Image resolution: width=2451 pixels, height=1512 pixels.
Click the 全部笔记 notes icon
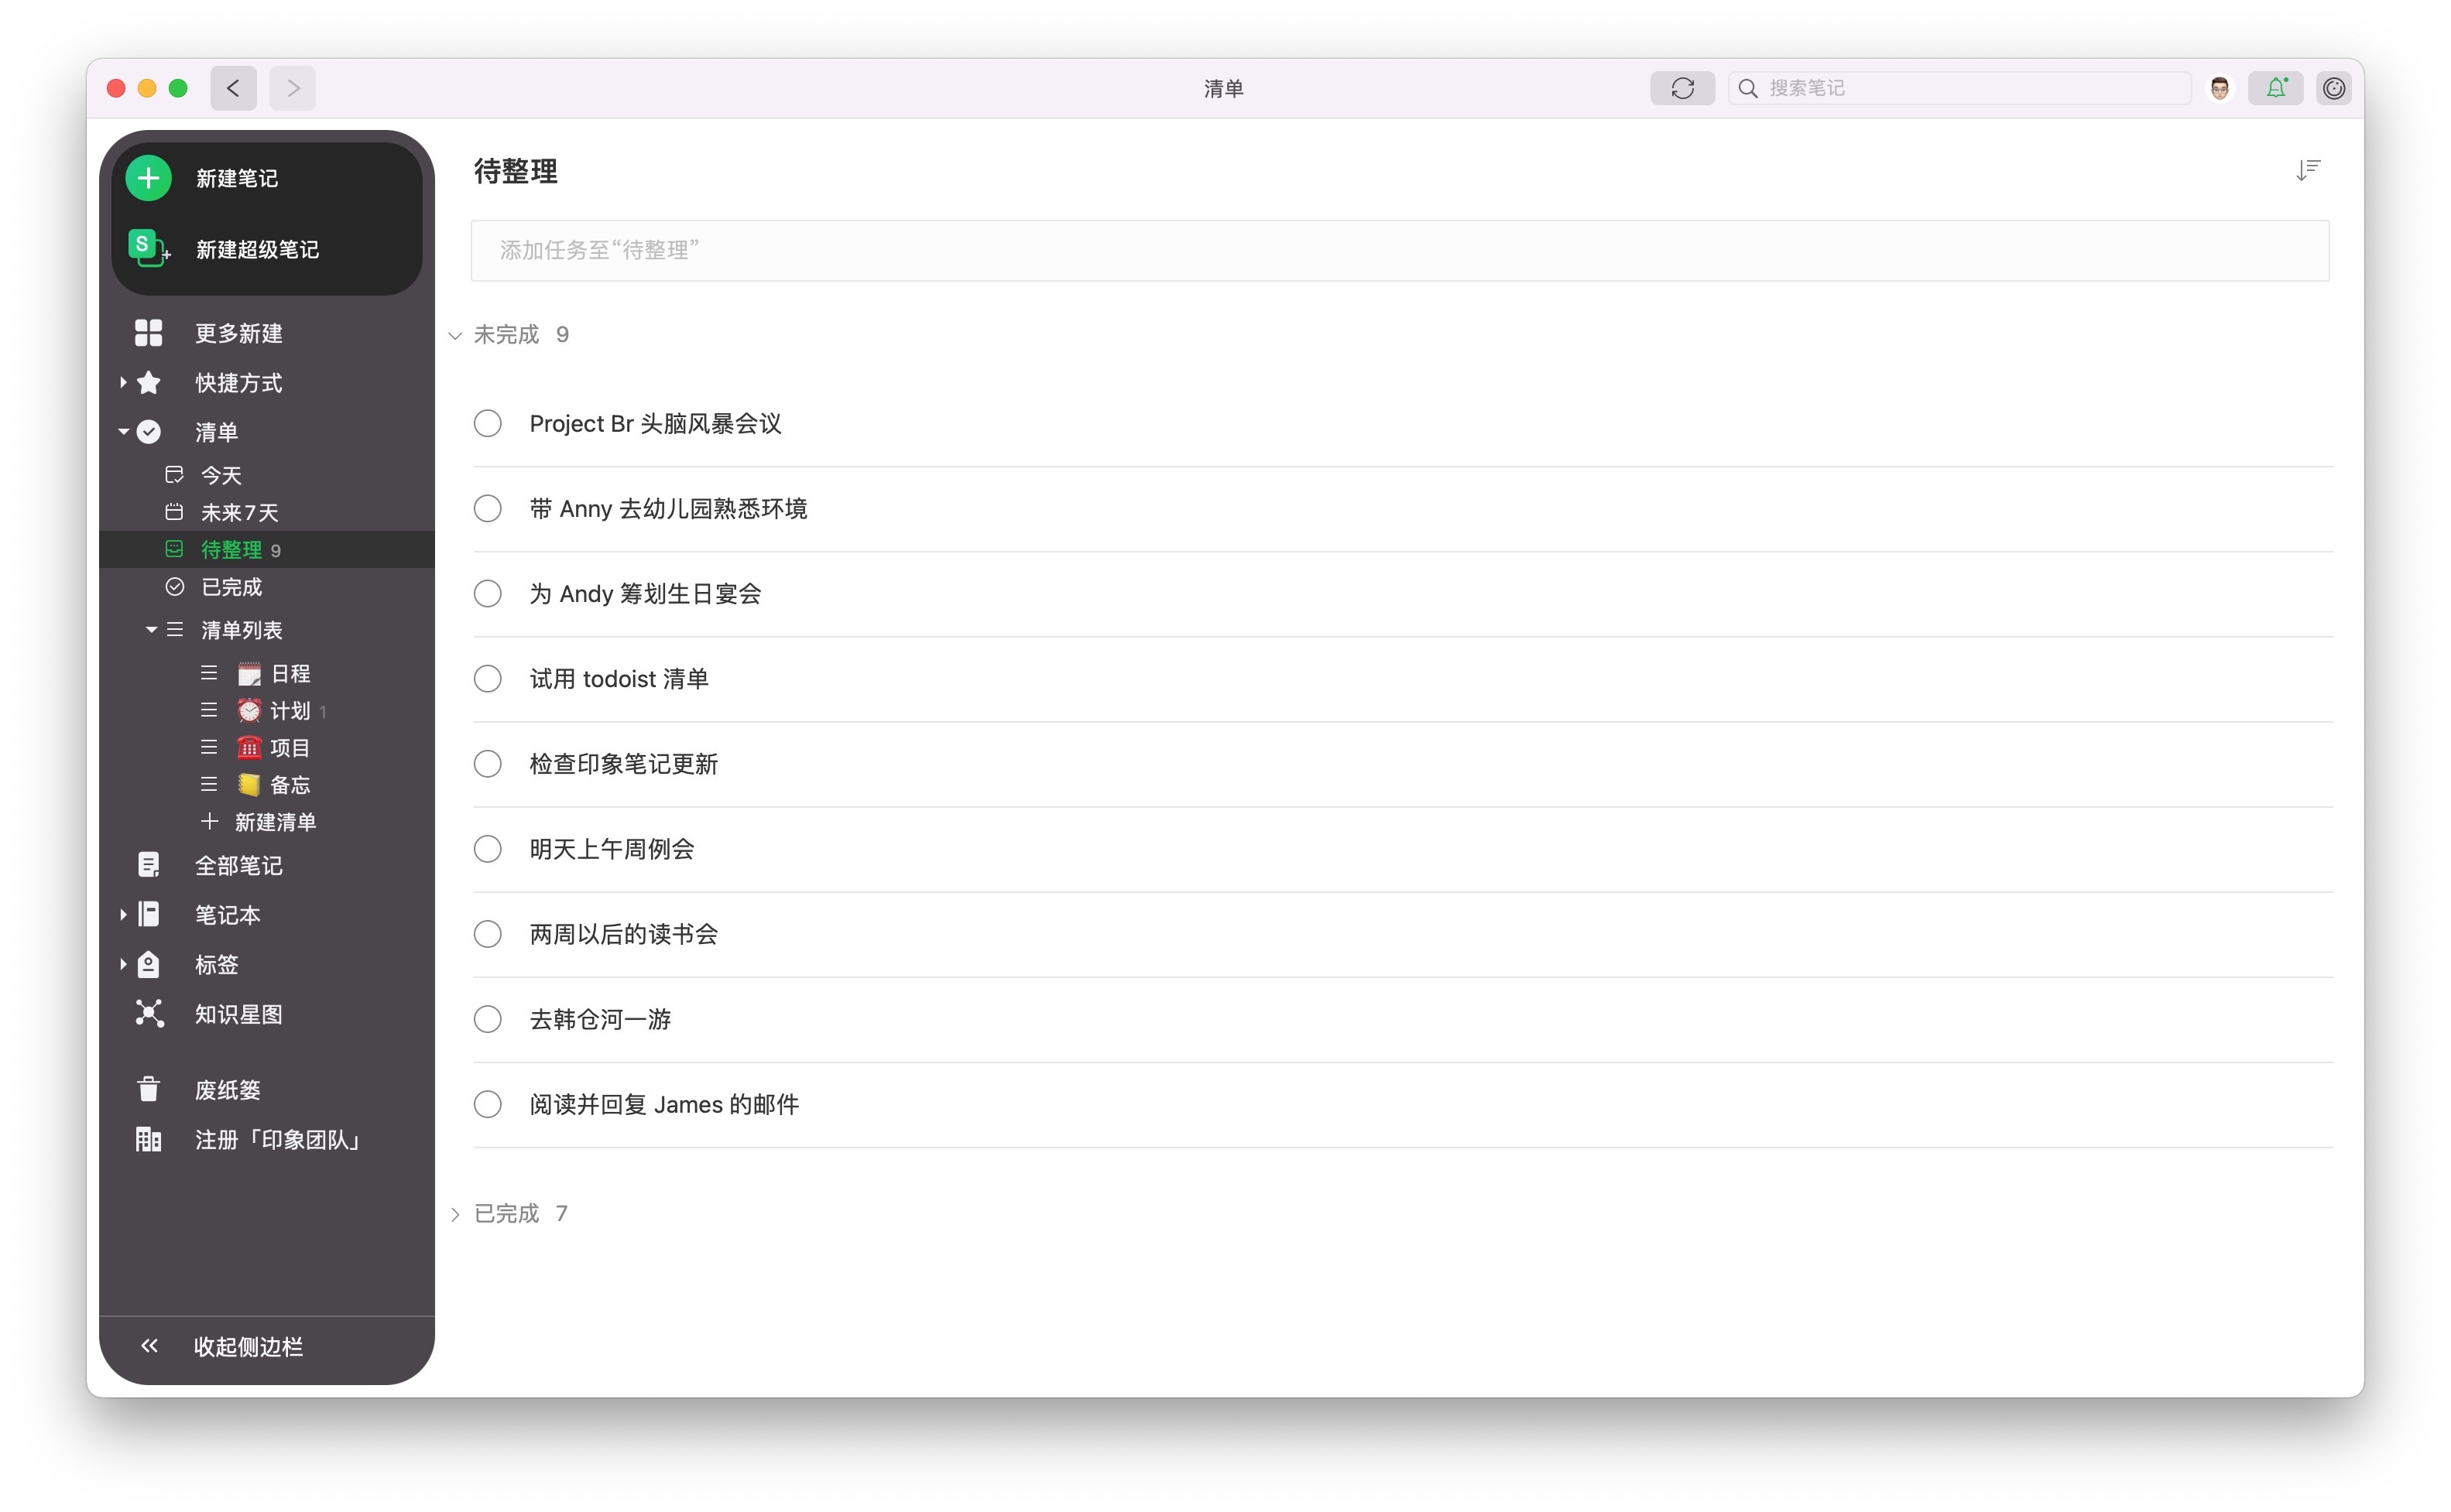click(x=148, y=865)
